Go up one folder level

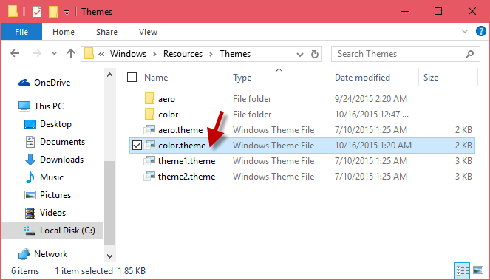click(x=71, y=53)
